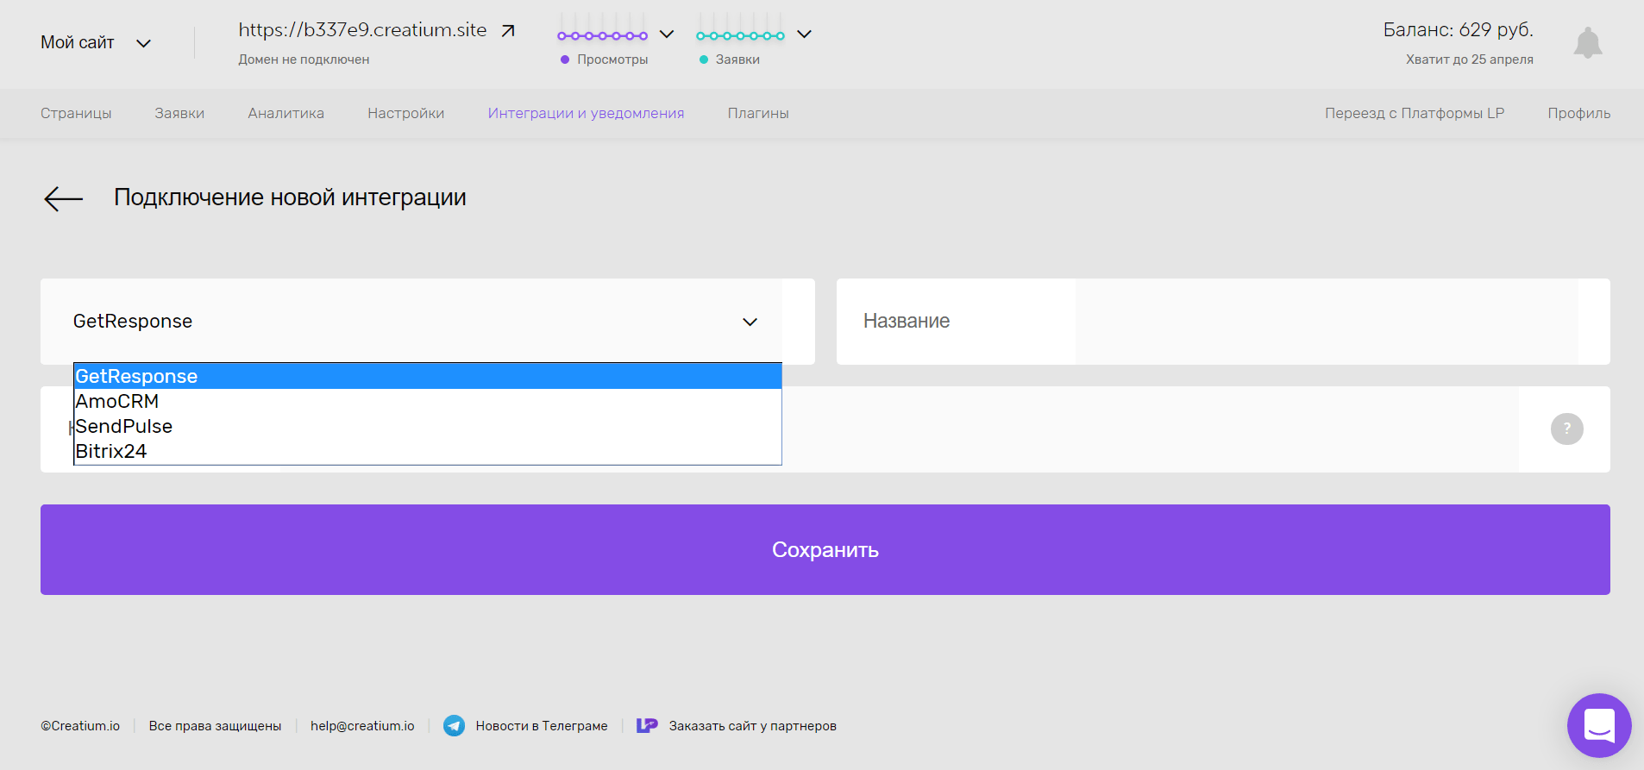The image size is (1644, 770).
Task: Click the LP partner logo icon
Action: tap(647, 726)
